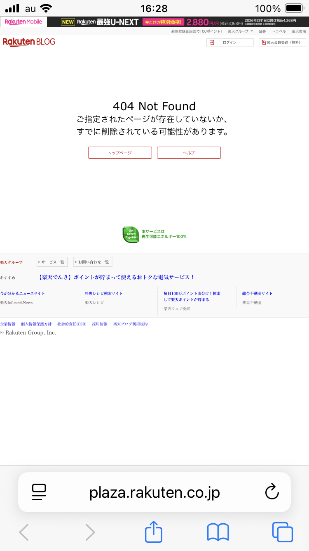
Task: Open the 毎日100万ポイント山分け link
Action: (192, 297)
